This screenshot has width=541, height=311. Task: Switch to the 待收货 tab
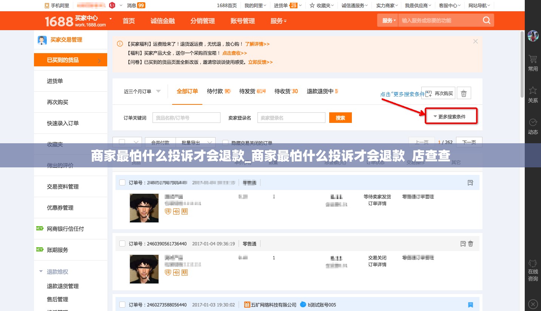286,91
